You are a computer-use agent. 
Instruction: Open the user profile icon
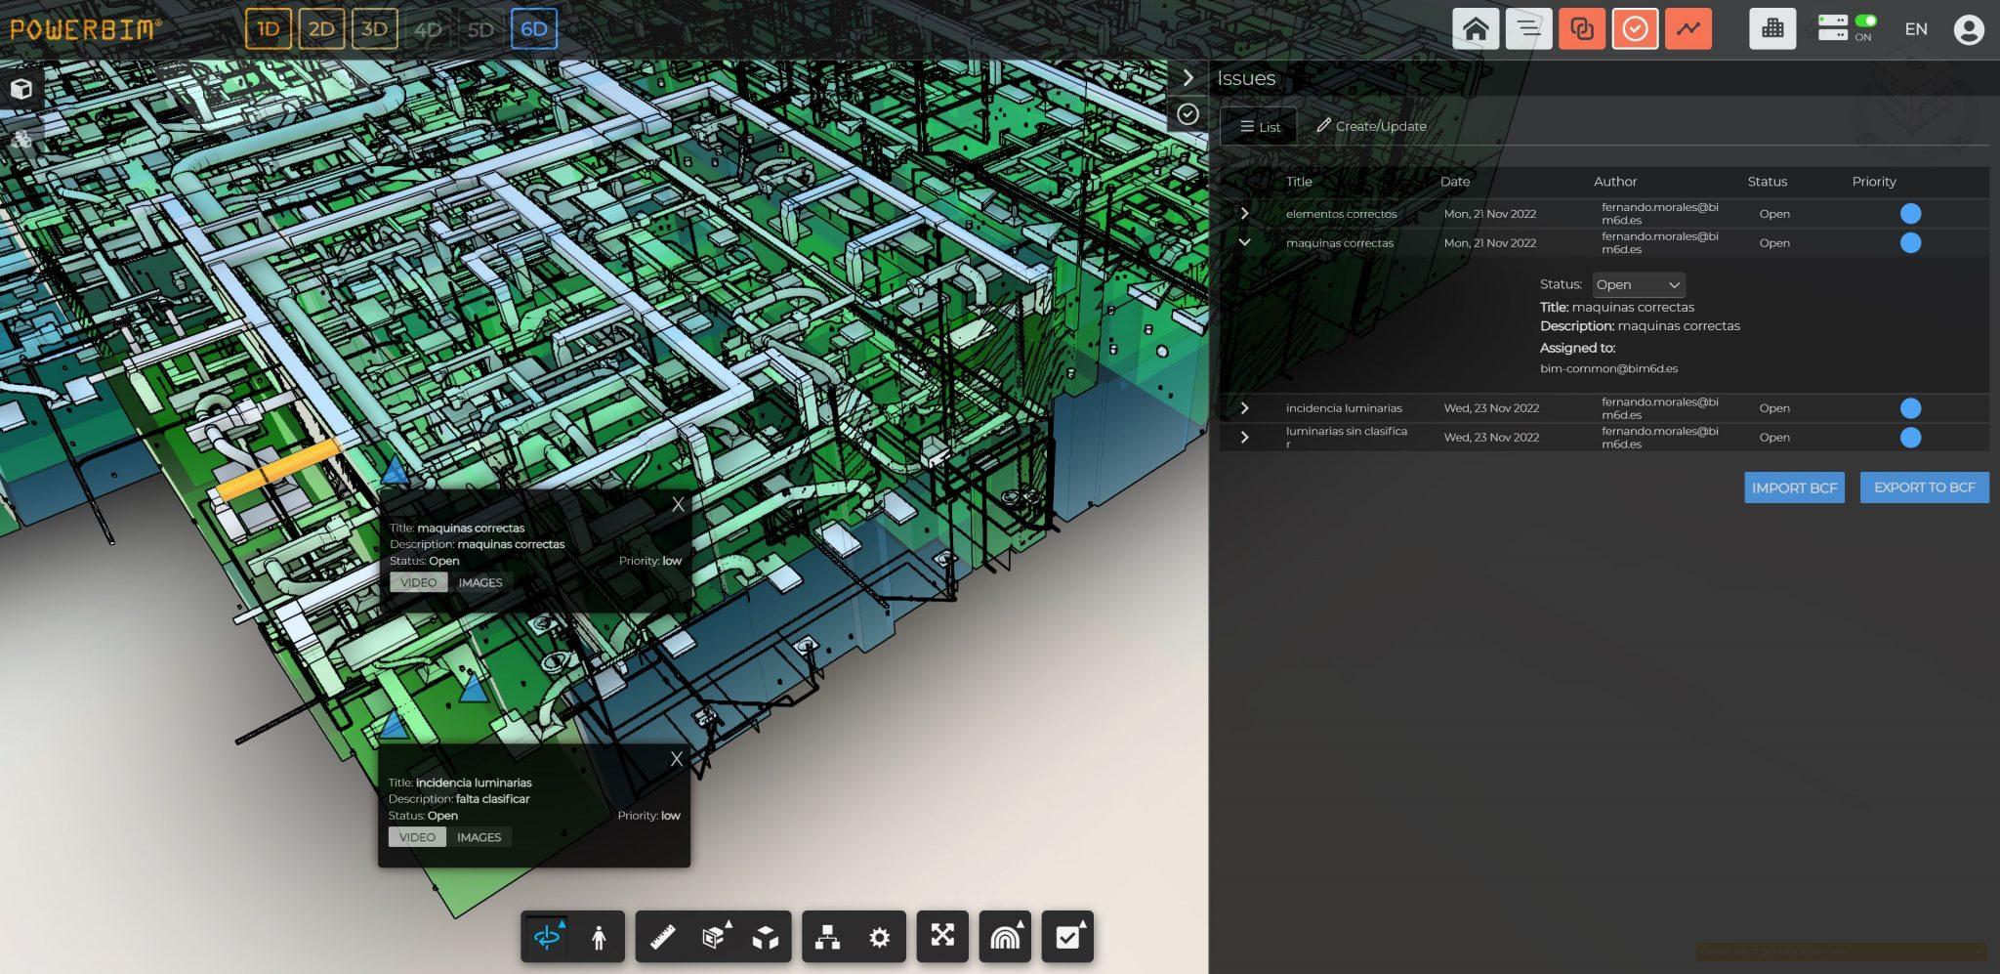pos(1971,28)
